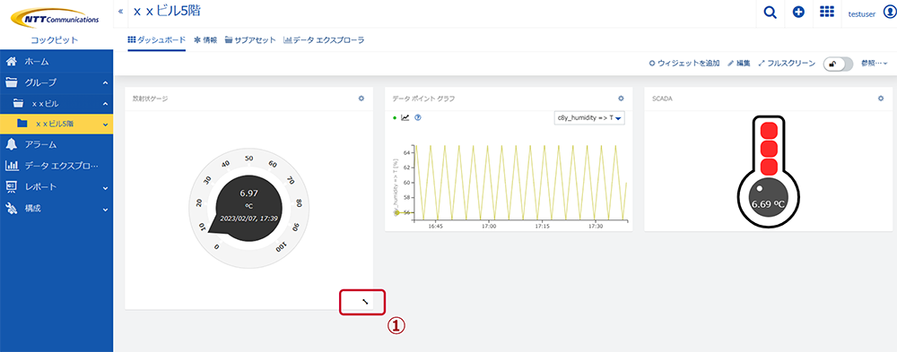Click 編集 button

[x=738, y=64]
